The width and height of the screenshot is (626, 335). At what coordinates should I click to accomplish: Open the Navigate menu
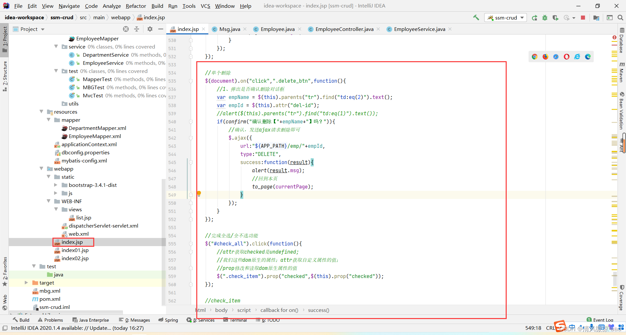(69, 6)
